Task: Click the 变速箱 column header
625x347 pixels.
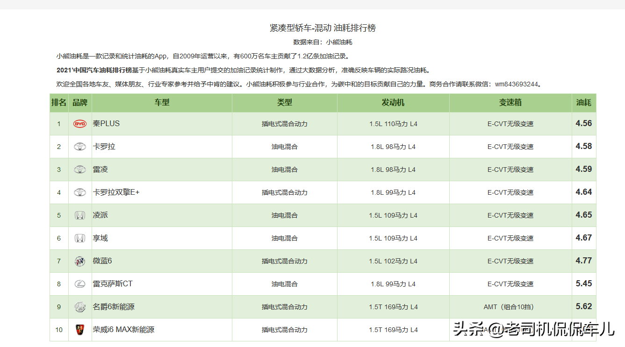Action: pos(510,103)
